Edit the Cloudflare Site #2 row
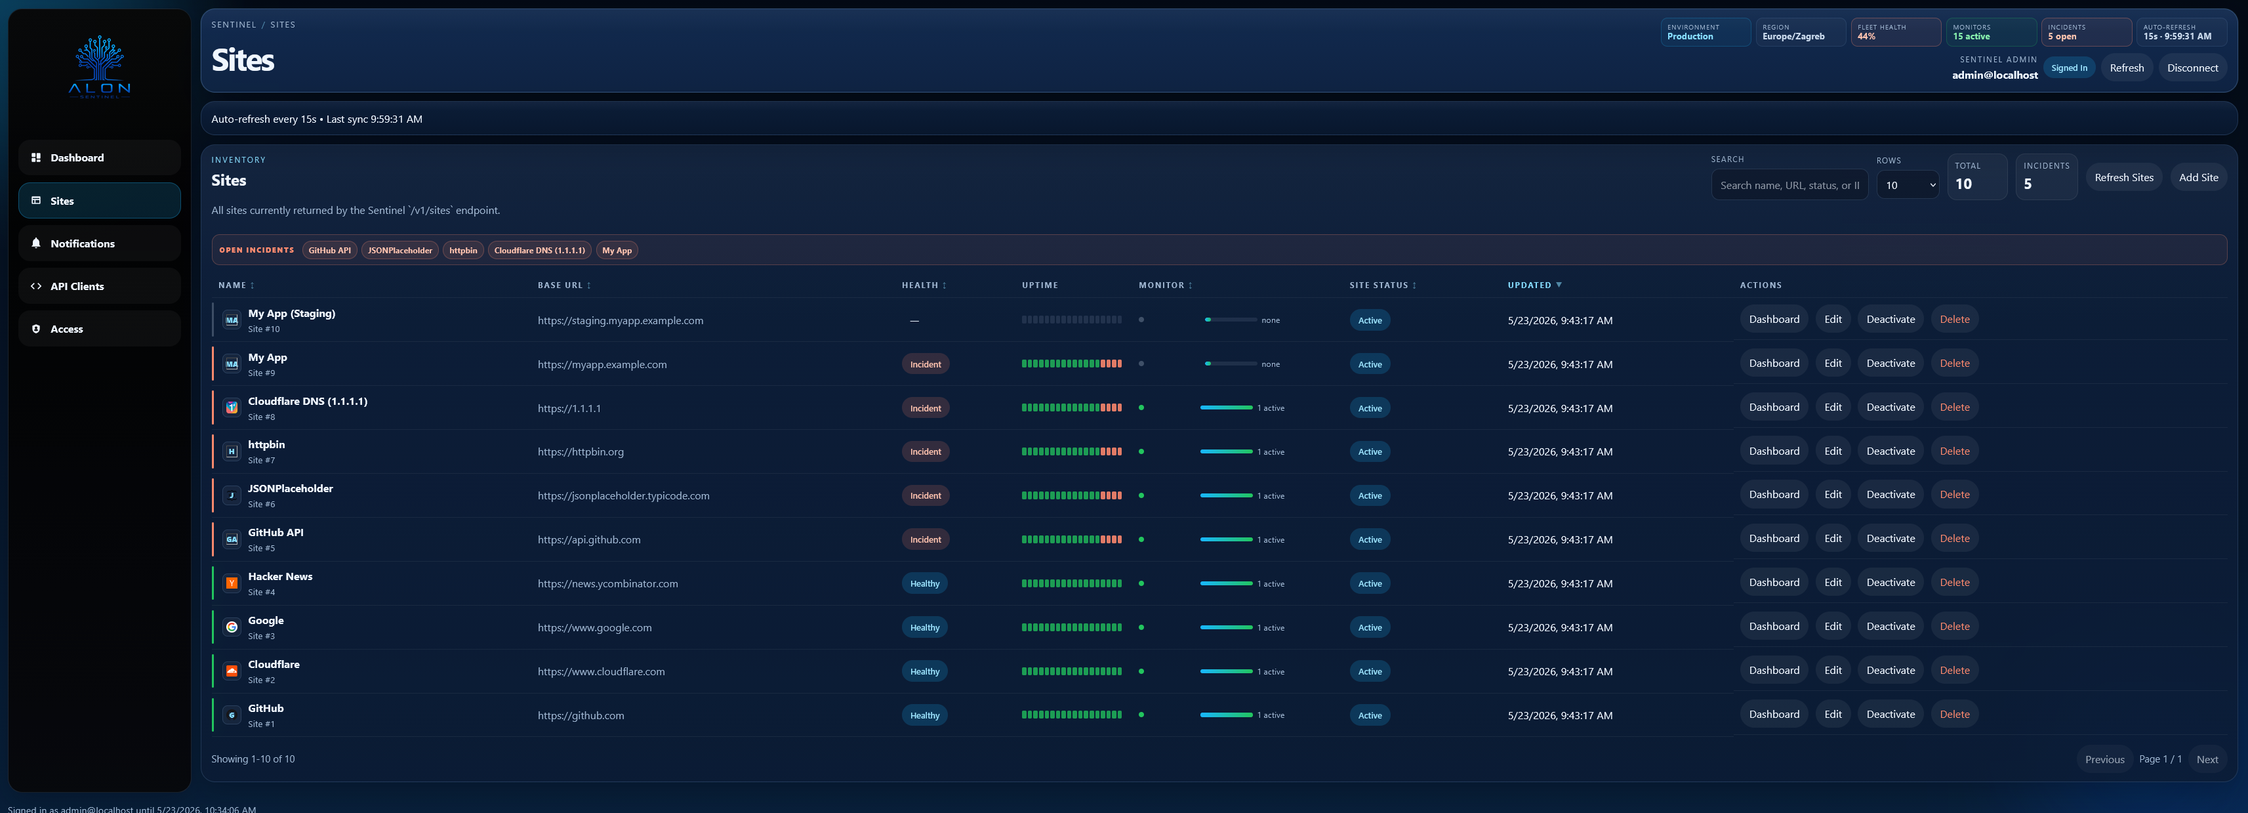The height and width of the screenshot is (813, 2248). [x=1833, y=671]
